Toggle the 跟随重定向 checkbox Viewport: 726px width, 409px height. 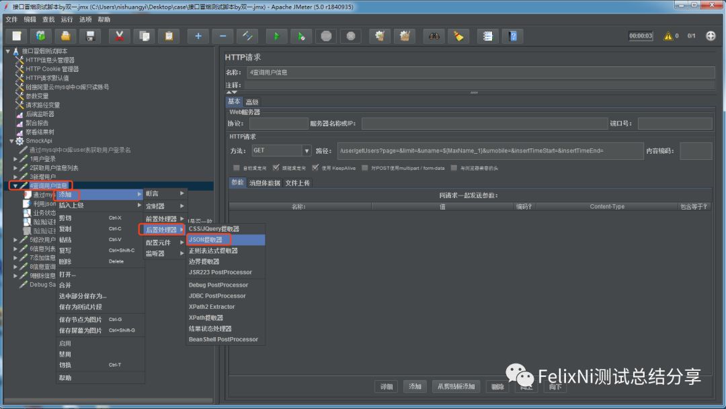pos(276,167)
